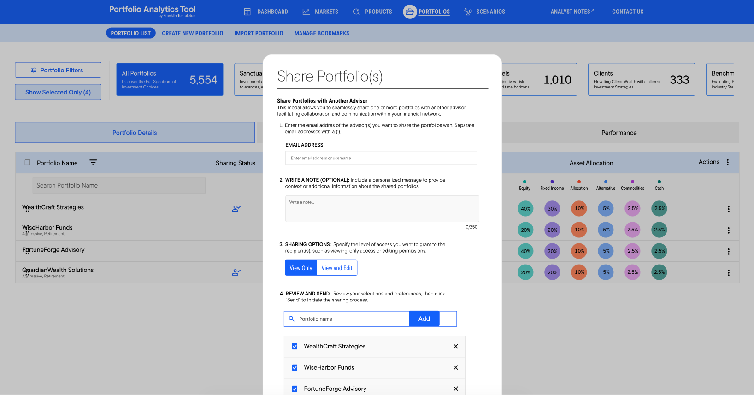Click WiseHarbor Funds portfolio name
This screenshot has height=395, width=754.
pos(47,227)
